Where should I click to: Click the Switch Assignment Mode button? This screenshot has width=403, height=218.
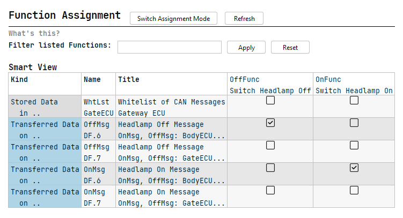pyautogui.click(x=173, y=18)
